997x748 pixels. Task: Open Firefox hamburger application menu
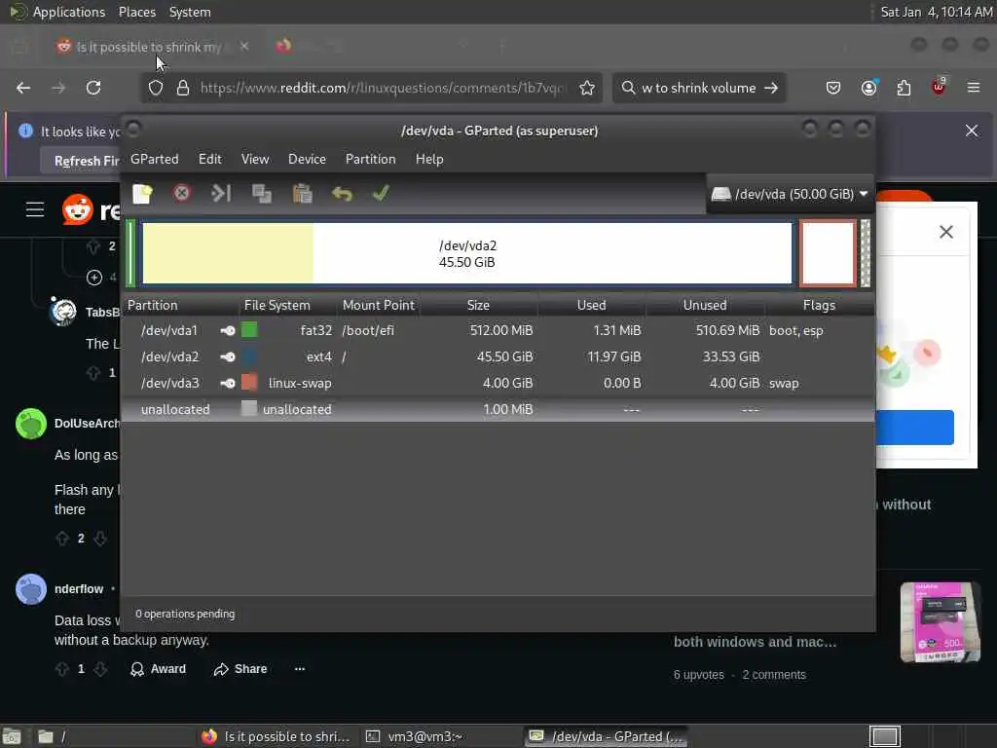974,88
